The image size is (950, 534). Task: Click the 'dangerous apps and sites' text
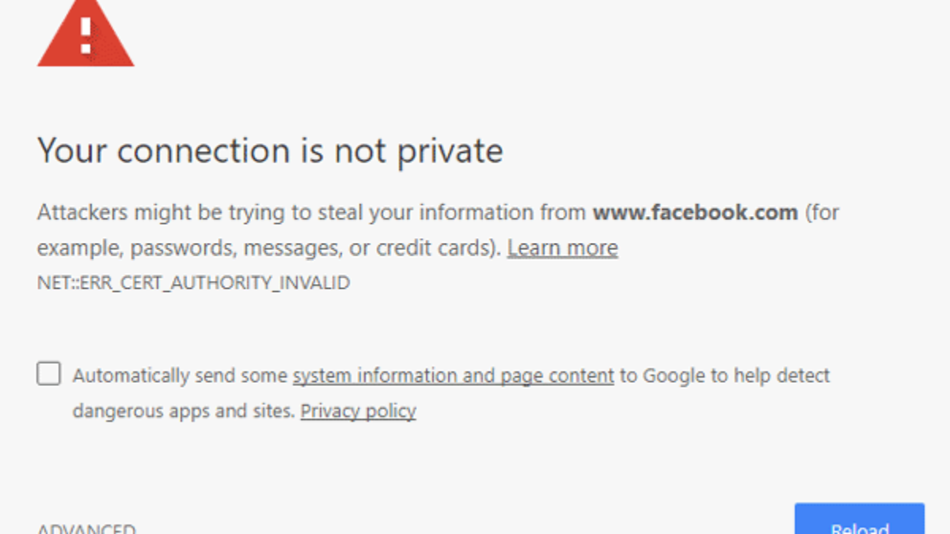[x=184, y=411]
